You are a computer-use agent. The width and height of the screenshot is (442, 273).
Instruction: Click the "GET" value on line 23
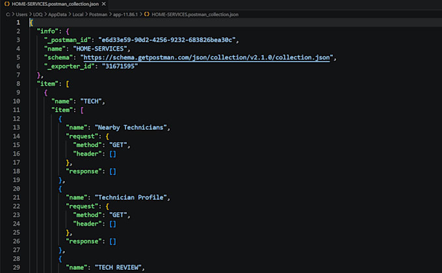tap(118, 215)
